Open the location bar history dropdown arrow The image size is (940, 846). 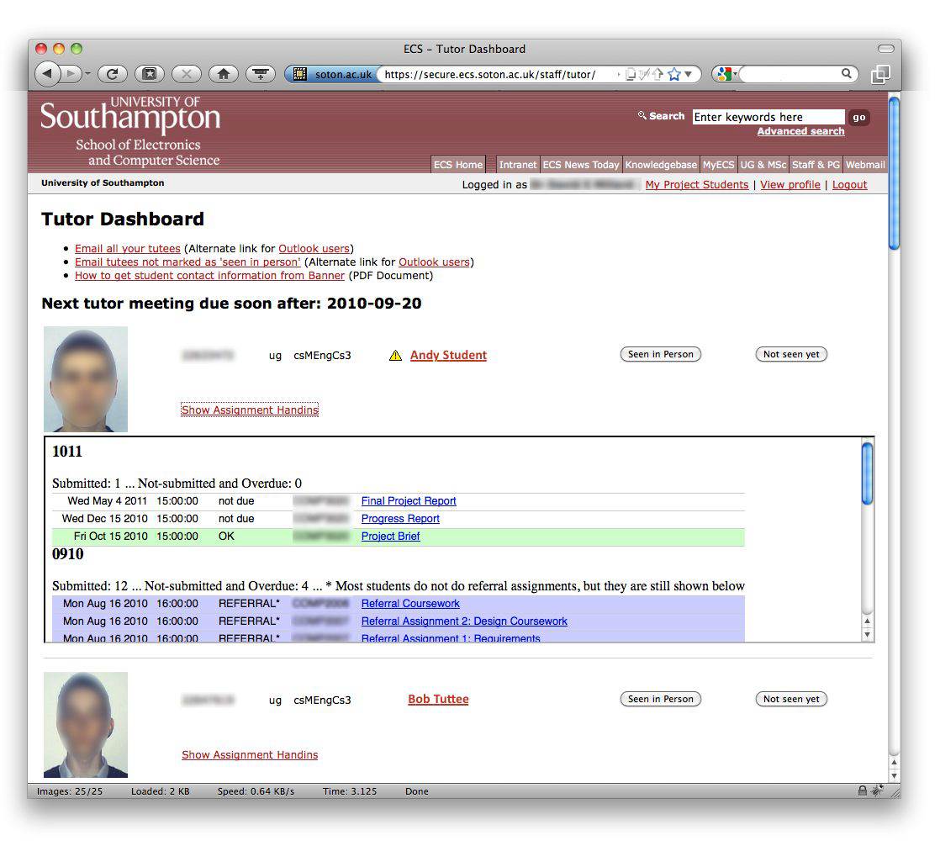[689, 74]
